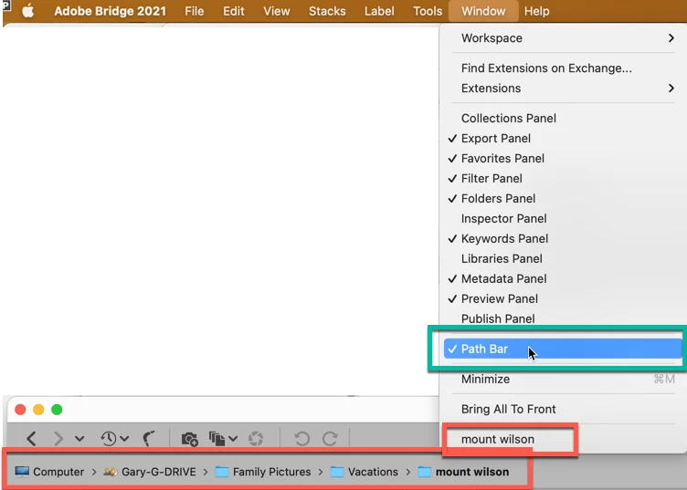This screenshot has height=490, width=687.
Task: Toggle off the Filter Panel
Action: click(x=563, y=179)
